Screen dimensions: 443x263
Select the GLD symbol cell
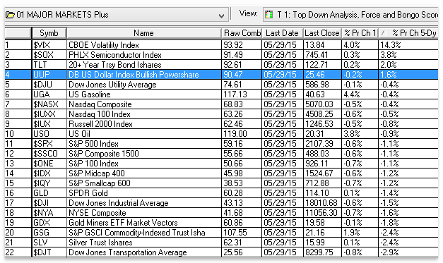(49, 193)
